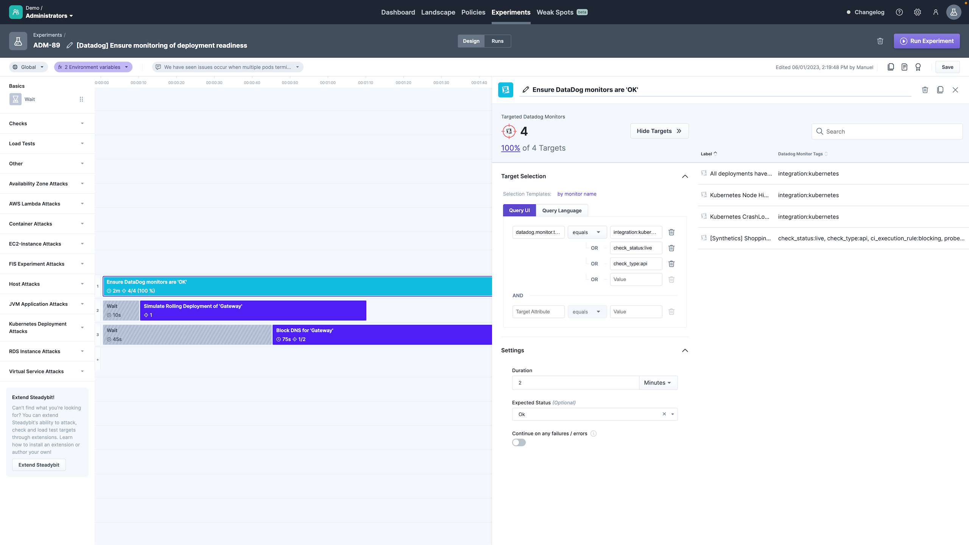The width and height of the screenshot is (969, 545).
Task: Collapse the Target Selection section
Action: [685, 176]
